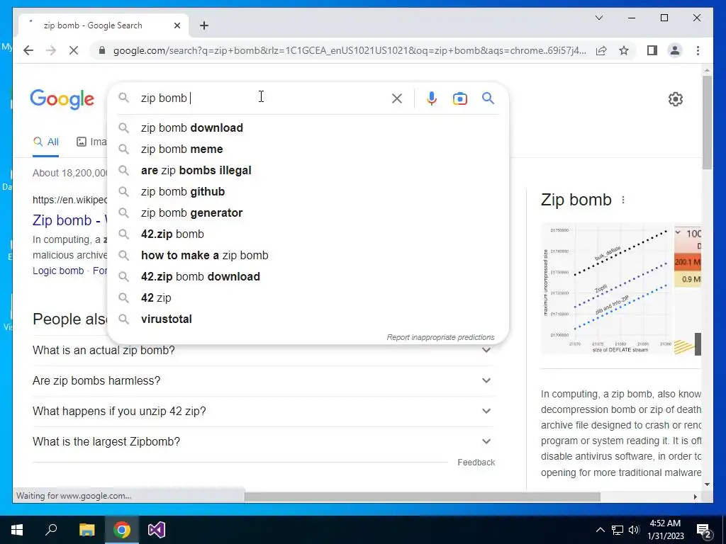
Task: Switch to the Images results tab
Action: click(91, 142)
